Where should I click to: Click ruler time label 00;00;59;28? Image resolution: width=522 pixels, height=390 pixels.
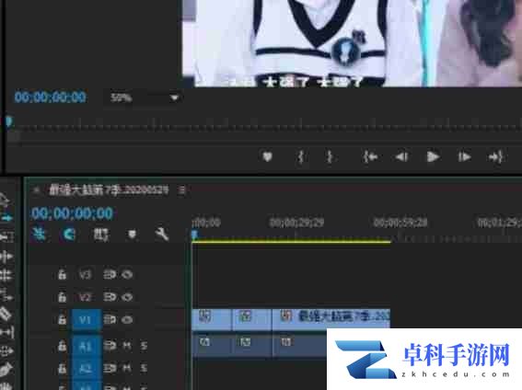[400, 222]
